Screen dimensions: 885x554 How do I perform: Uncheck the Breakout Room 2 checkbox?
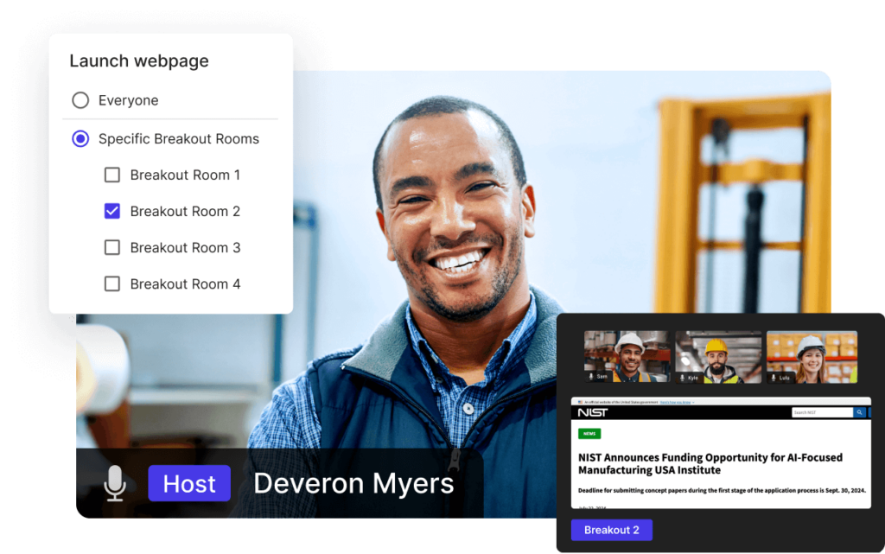(111, 211)
